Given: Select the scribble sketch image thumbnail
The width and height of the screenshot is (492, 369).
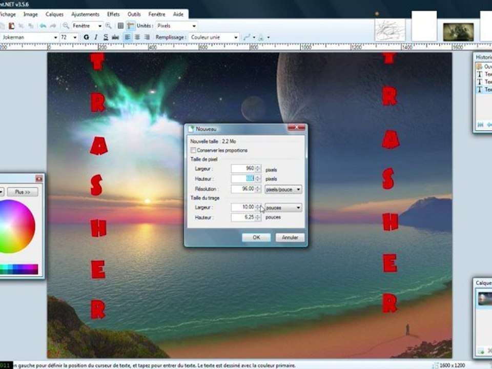Looking at the screenshot, I should [390, 30].
